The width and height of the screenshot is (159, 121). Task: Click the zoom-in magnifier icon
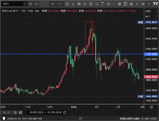click(x=109, y=4)
